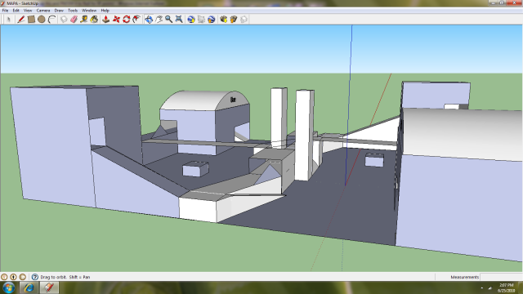Click the Make Component tool icon

[64, 20]
